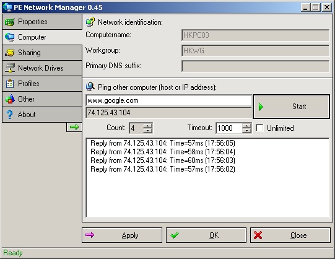Viewport: 335px width, 259px height.
Task: Click the ping magnifier icon
Action: point(90,87)
